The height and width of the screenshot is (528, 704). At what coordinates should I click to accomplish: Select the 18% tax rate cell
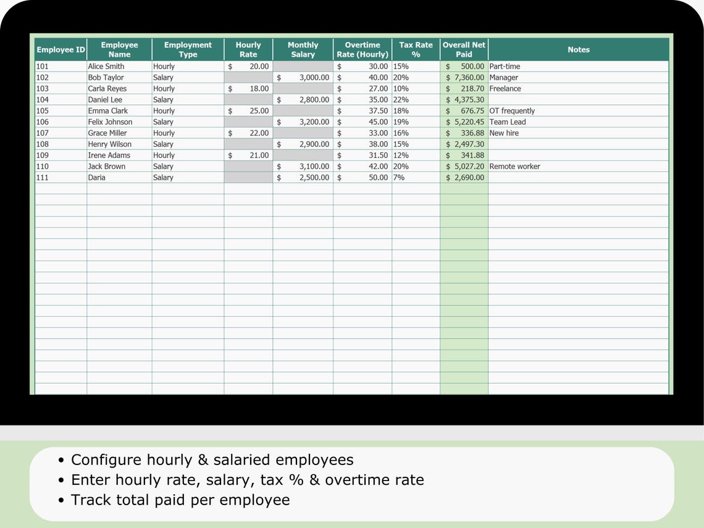click(416, 111)
